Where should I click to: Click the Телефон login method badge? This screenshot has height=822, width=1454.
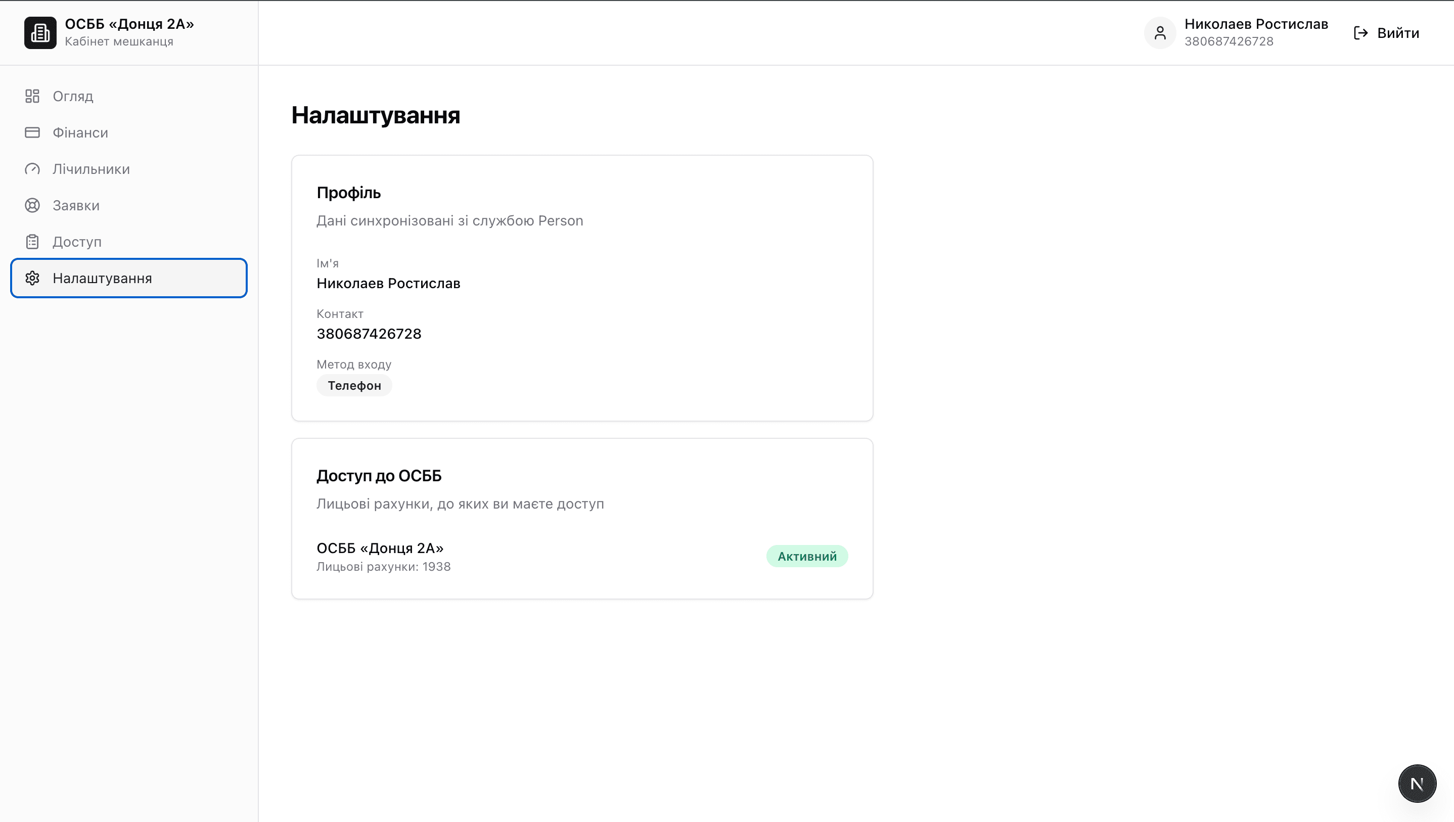pyautogui.click(x=354, y=386)
